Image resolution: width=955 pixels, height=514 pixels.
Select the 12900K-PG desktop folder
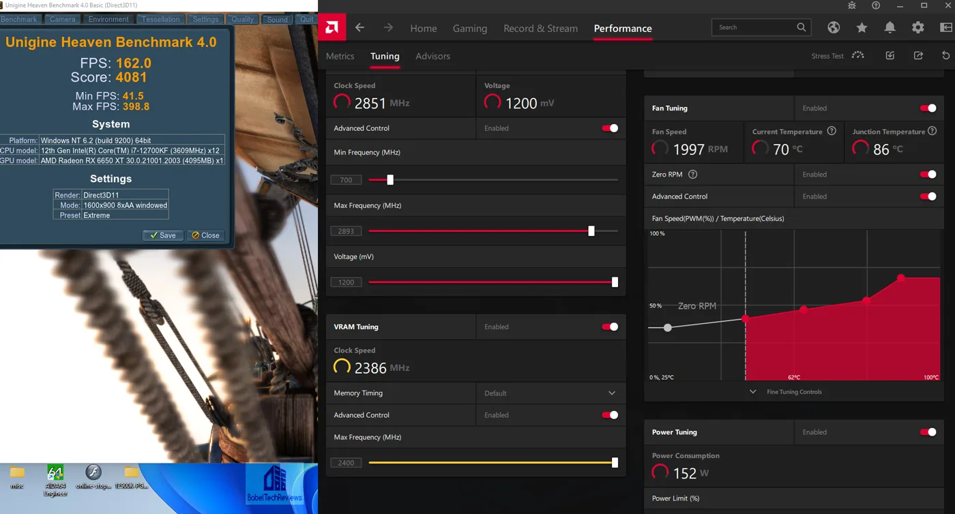point(132,477)
